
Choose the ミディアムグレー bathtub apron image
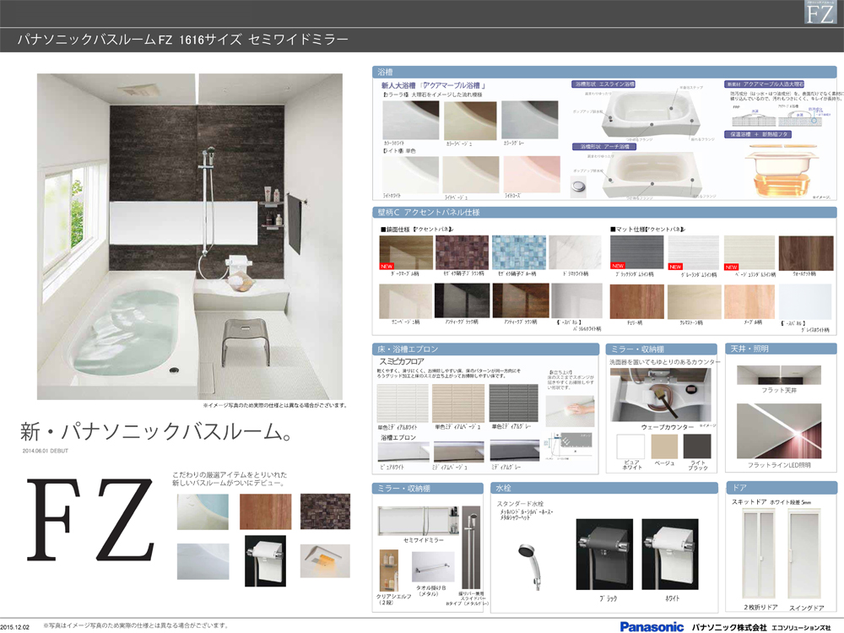515,452
